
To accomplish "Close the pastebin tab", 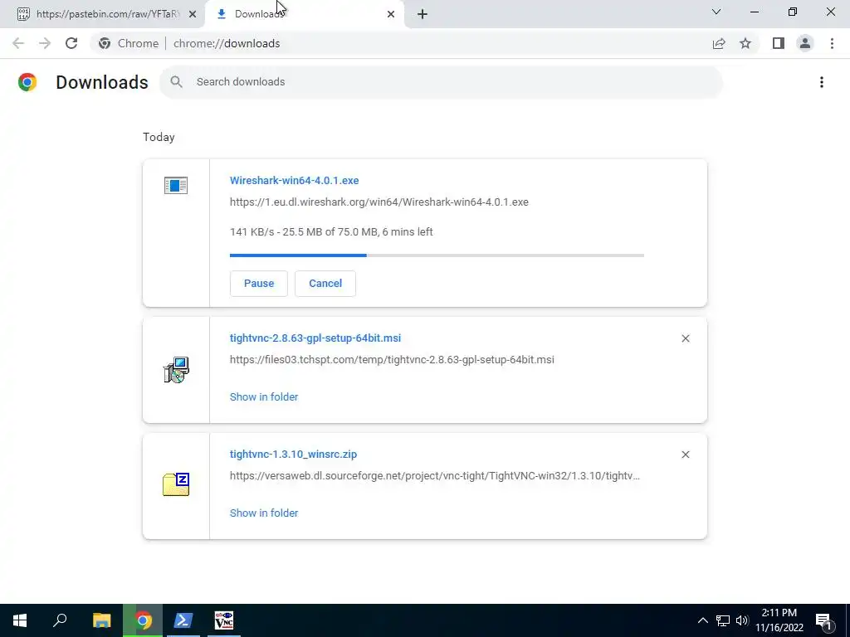I will [x=193, y=14].
